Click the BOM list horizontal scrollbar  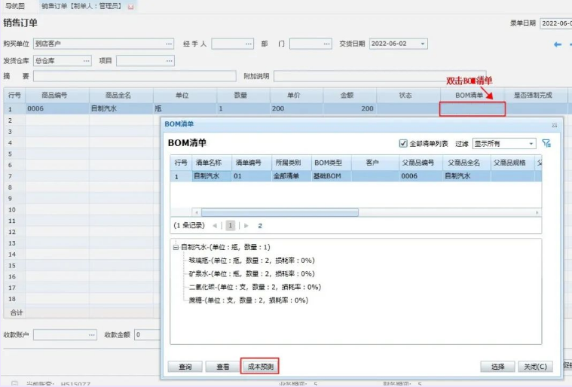pyautogui.click(x=279, y=212)
